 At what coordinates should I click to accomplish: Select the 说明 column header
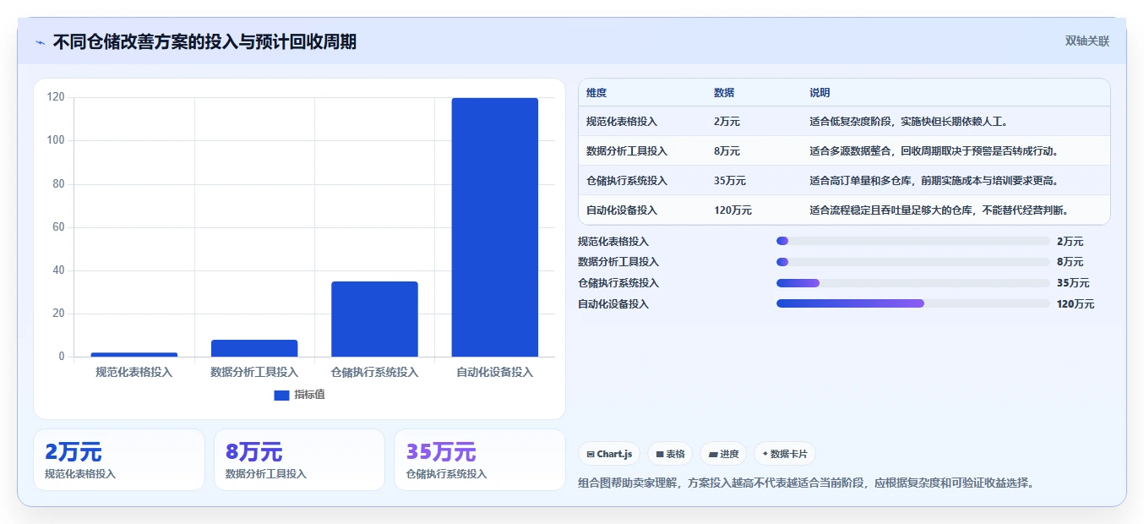pos(820,93)
